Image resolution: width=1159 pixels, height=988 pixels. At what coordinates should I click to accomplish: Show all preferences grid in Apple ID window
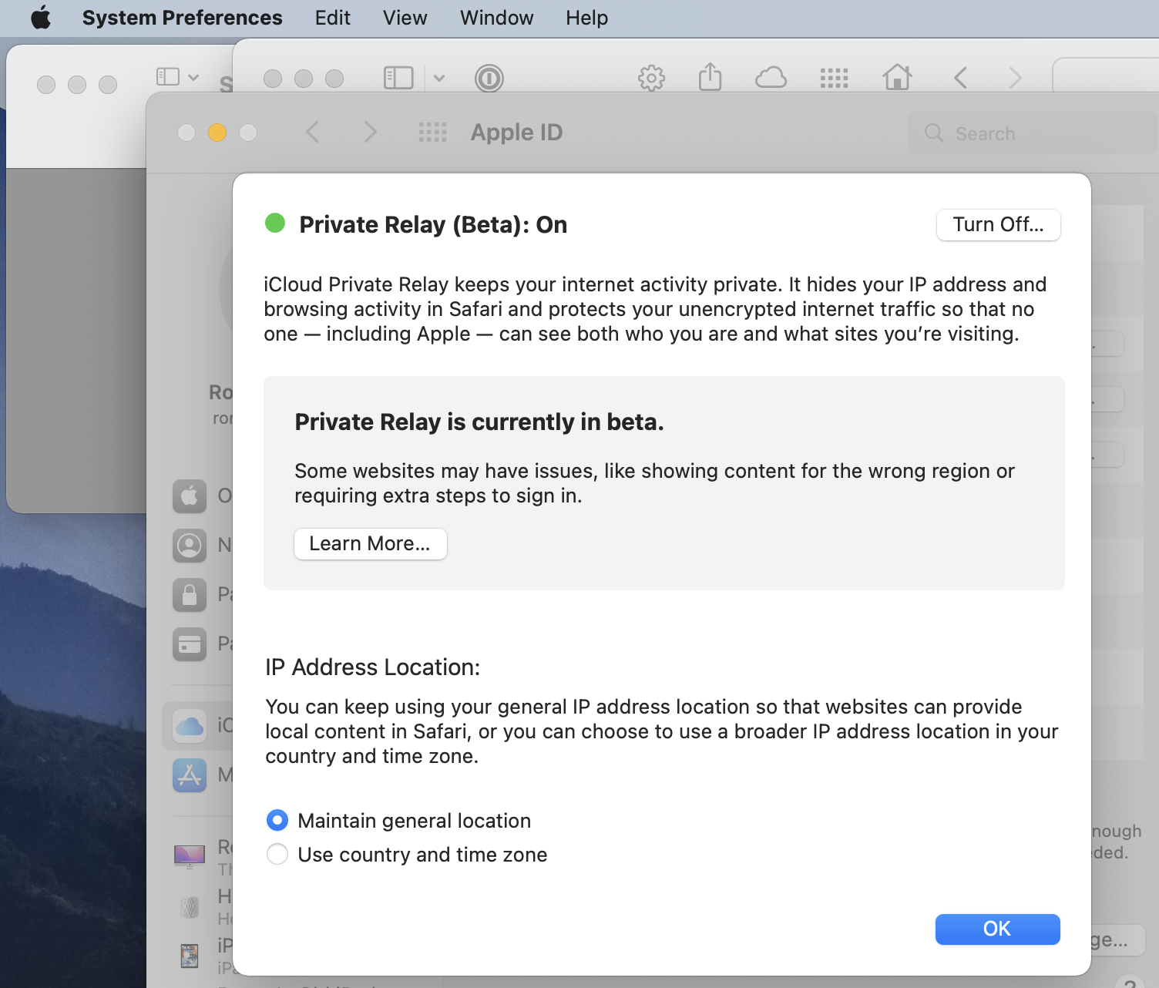point(433,132)
